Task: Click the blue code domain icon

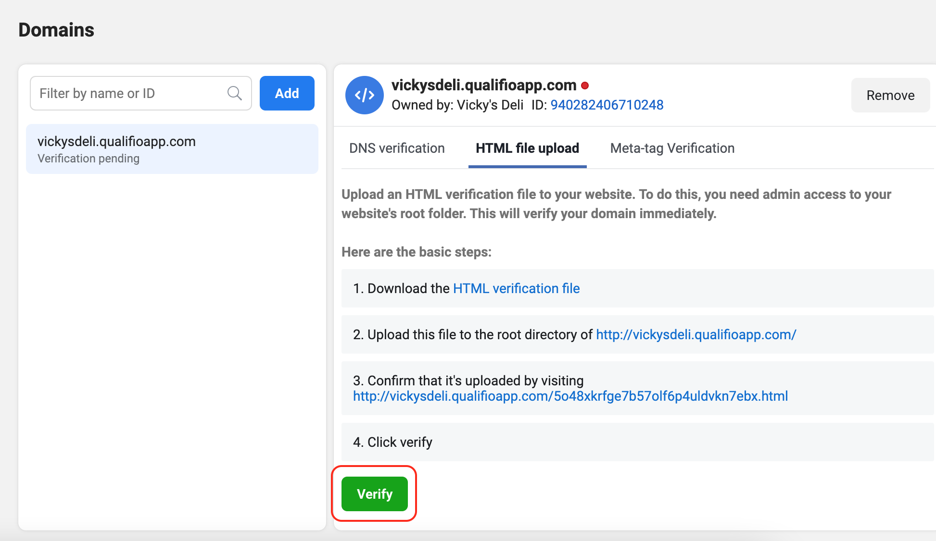Action: (365, 95)
